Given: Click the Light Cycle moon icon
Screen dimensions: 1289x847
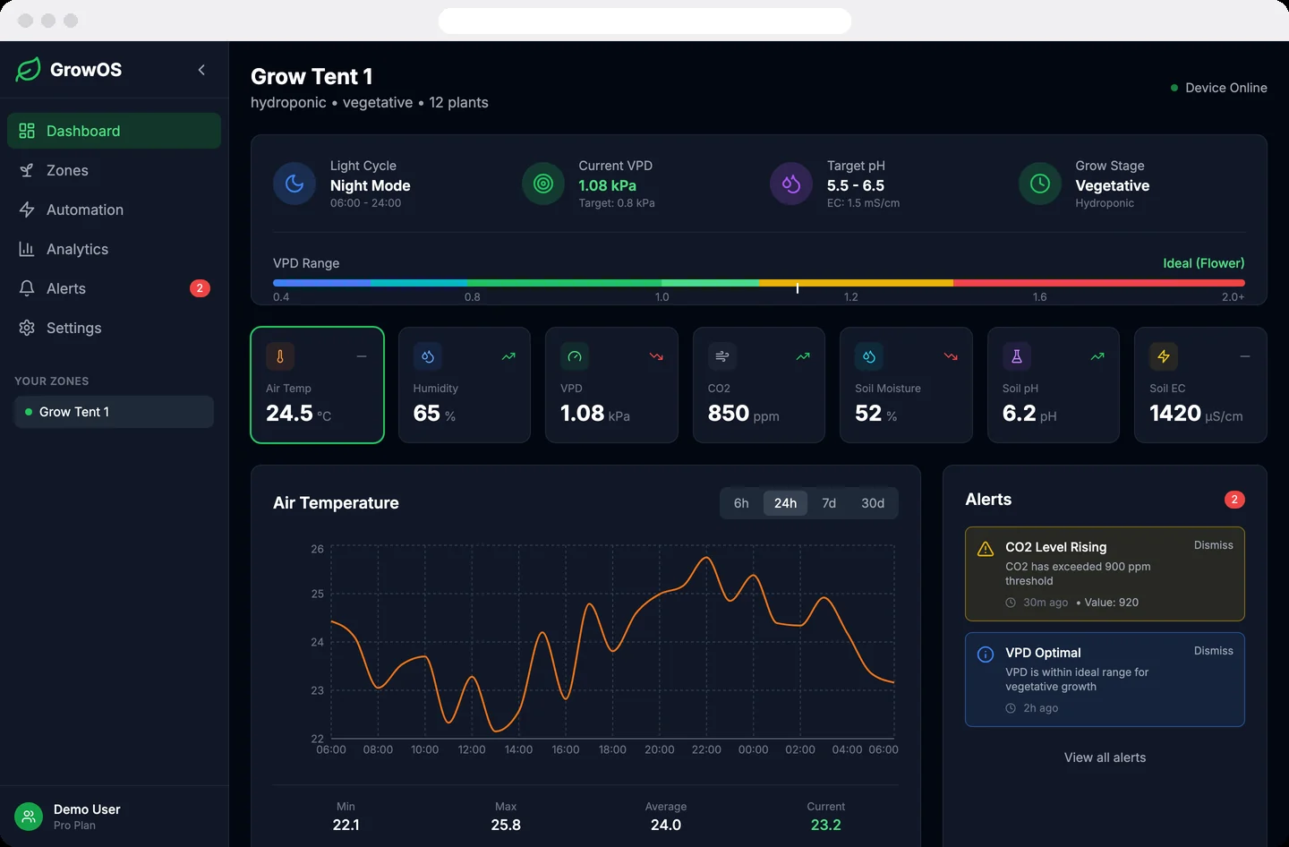Looking at the screenshot, I should [295, 184].
